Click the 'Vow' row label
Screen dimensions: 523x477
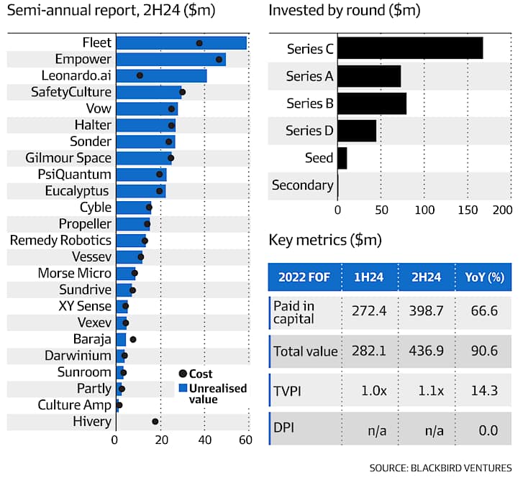tap(99, 108)
